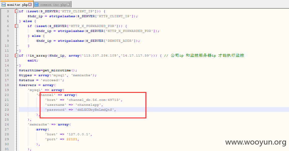Image resolution: width=289 pixels, height=151 pixels.
Task: Click line number 18 in the margin
Action: [x=6, y=85]
